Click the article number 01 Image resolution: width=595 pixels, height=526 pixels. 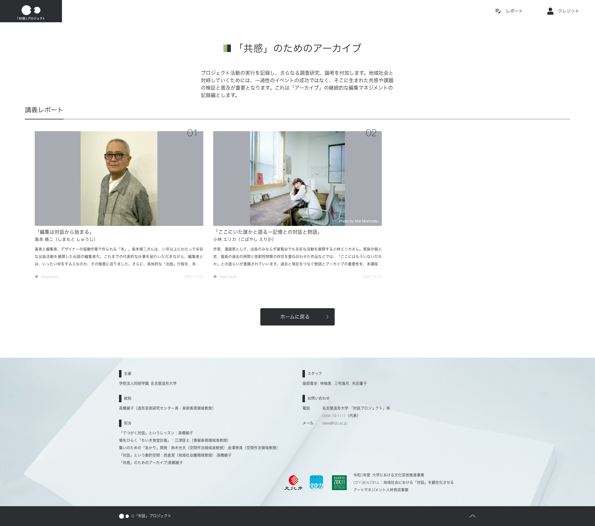coord(192,133)
